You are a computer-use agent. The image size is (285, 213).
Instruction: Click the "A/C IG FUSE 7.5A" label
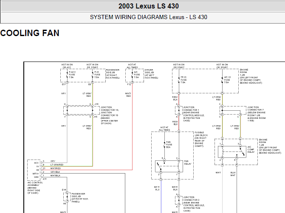[227, 80]
